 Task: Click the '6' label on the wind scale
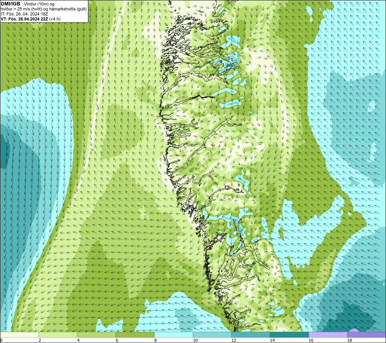117,340
